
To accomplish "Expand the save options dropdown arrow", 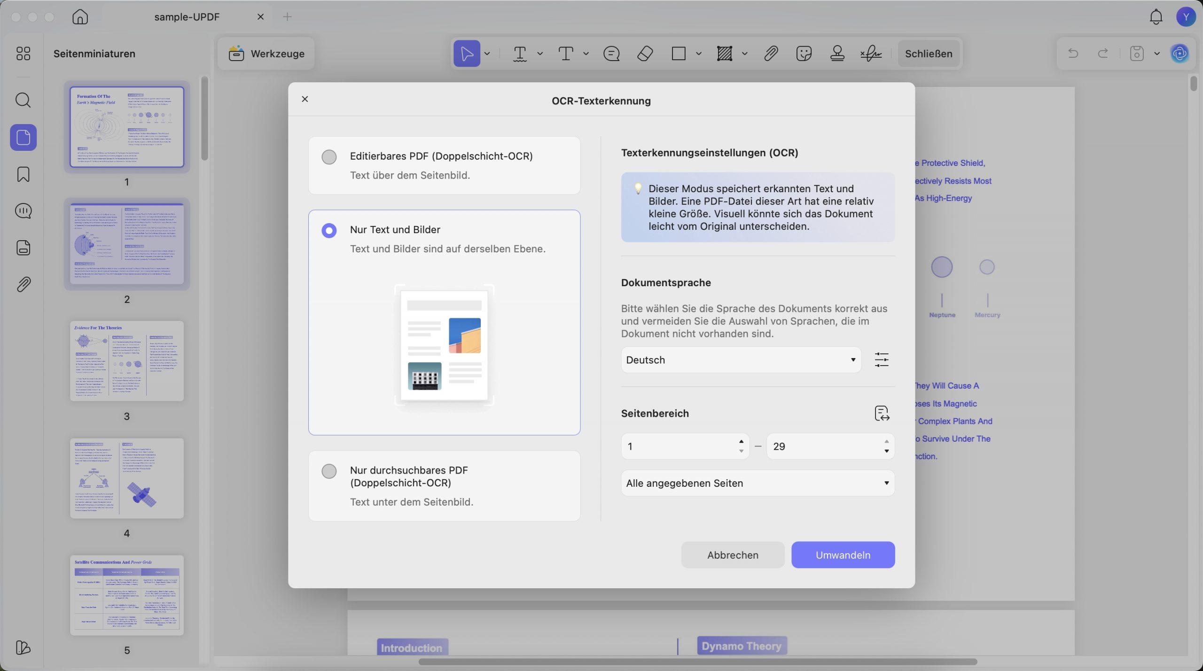I will click(x=1157, y=54).
